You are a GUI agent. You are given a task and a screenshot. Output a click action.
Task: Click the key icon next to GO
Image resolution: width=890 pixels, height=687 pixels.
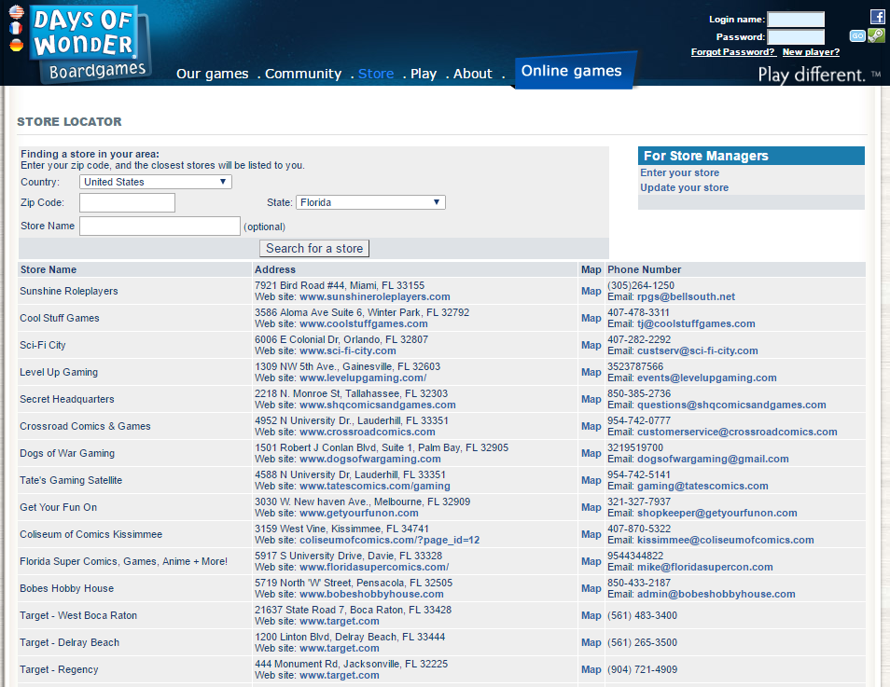(x=876, y=35)
